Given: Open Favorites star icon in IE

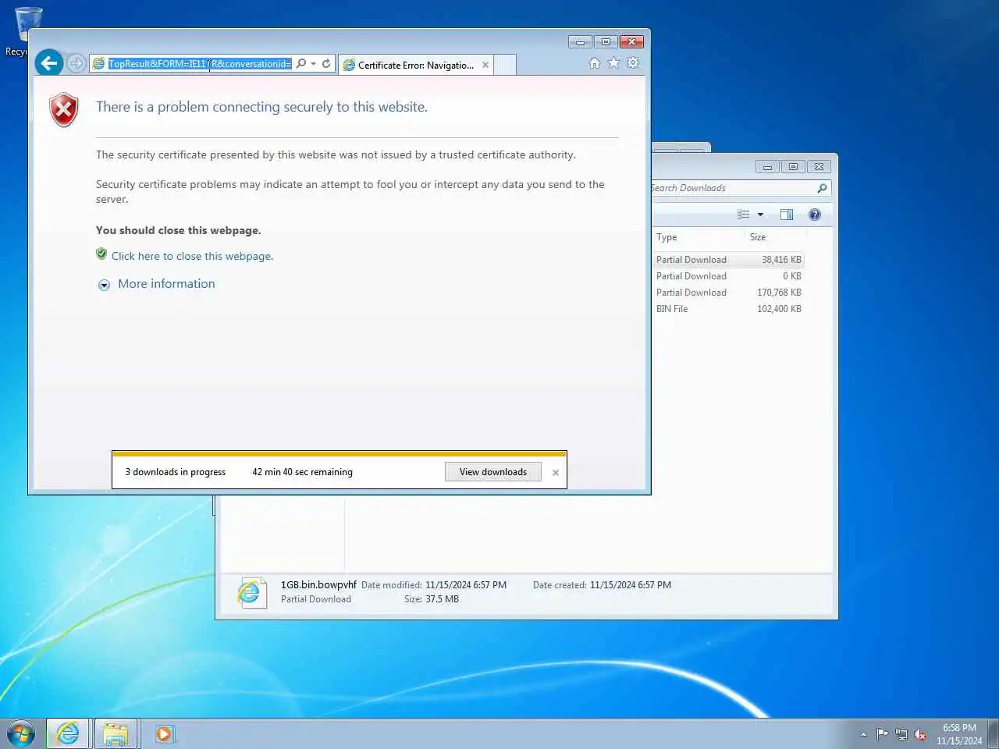Looking at the screenshot, I should pos(613,63).
